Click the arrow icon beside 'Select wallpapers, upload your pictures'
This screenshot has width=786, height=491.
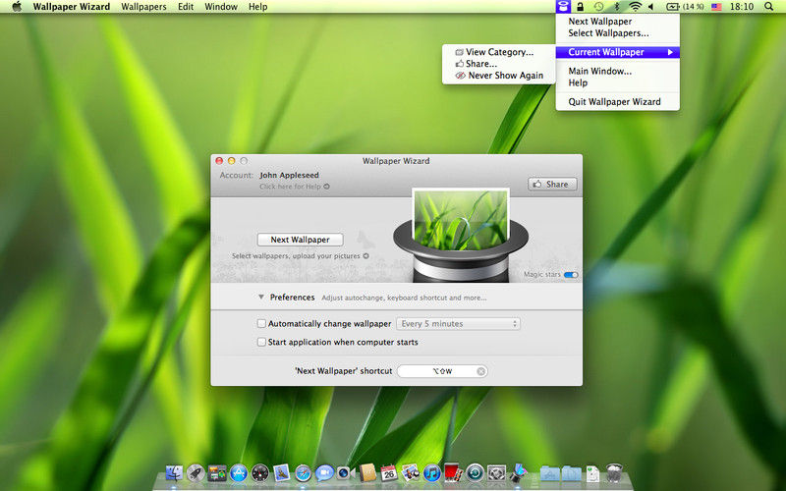[365, 256]
